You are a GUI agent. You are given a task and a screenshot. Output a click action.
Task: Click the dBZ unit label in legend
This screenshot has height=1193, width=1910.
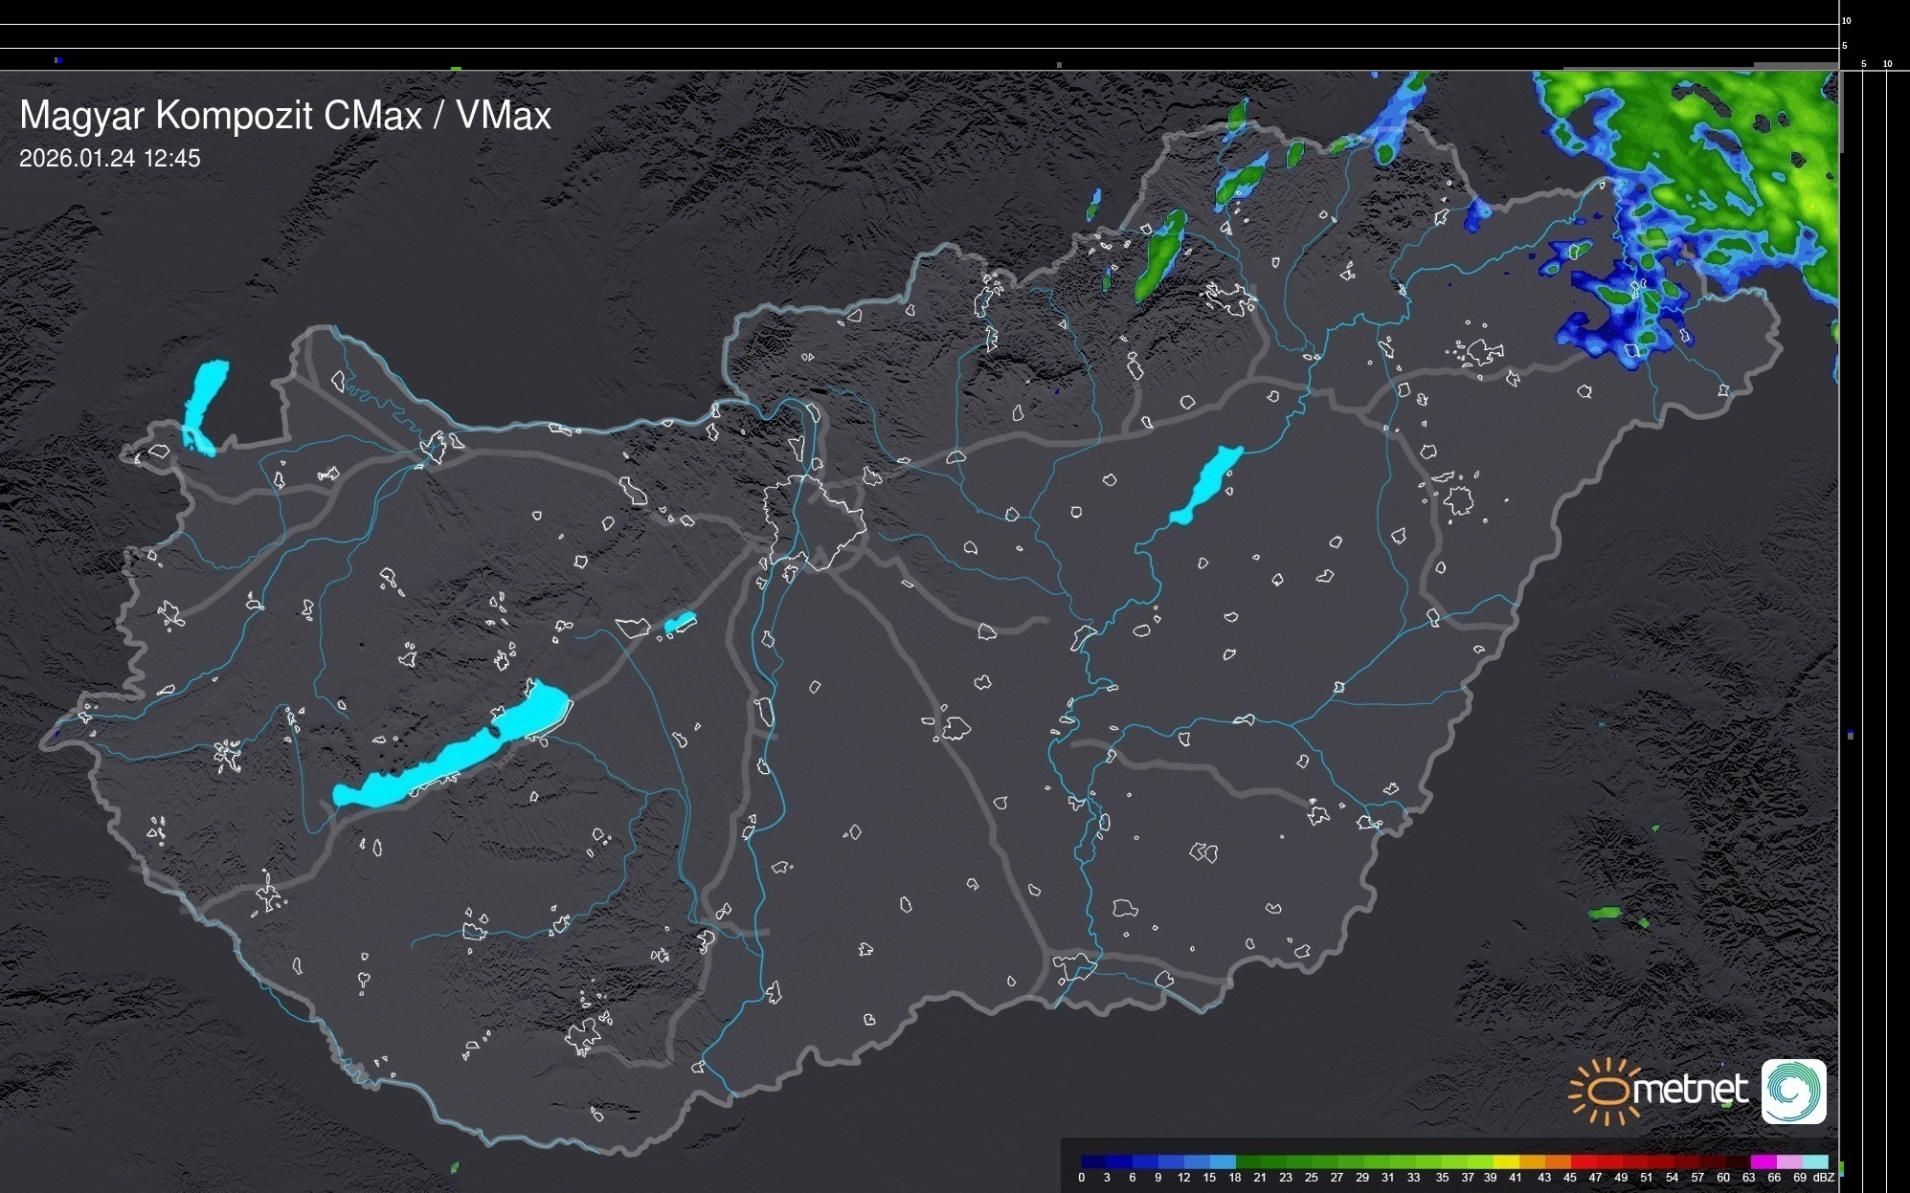(1824, 1178)
